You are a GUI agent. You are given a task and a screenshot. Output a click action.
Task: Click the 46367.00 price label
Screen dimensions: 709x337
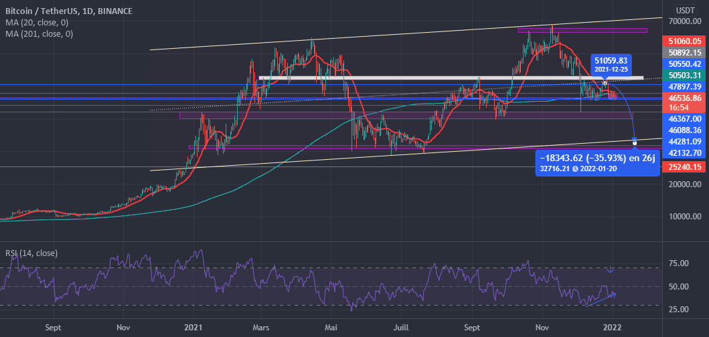[x=683, y=119]
